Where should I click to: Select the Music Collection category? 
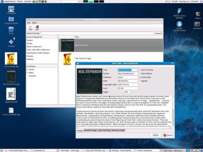[34, 47]
